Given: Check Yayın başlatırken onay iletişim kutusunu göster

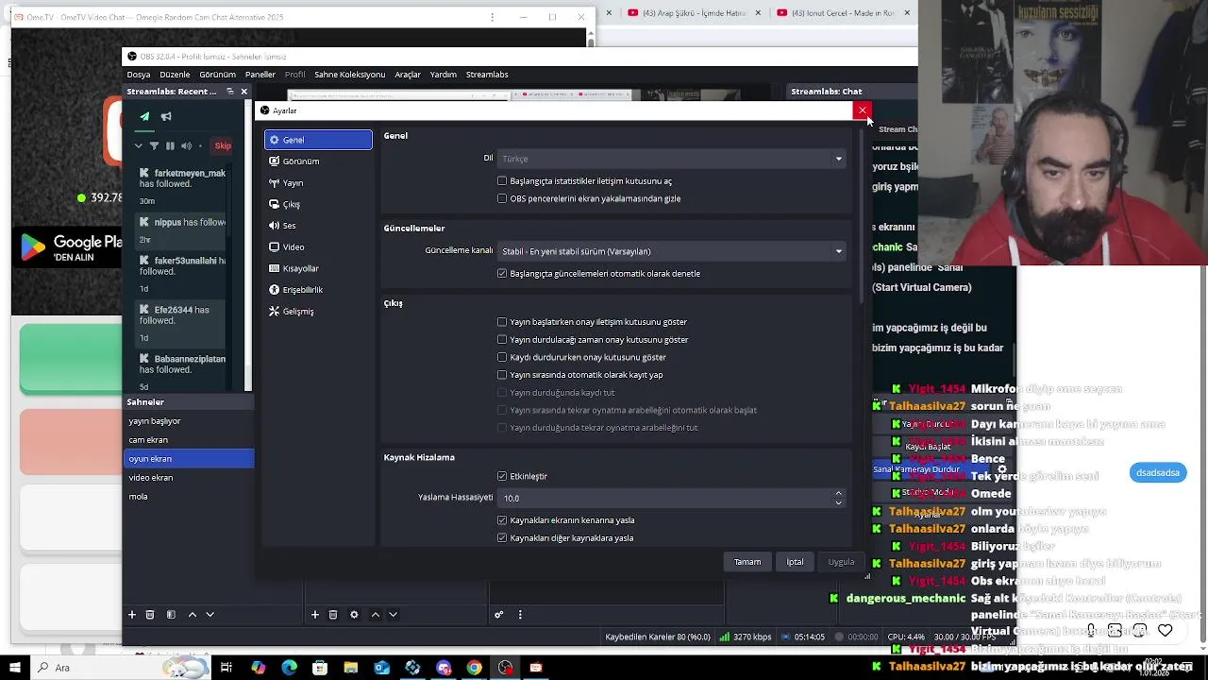Looking at the screenshot, I should [x=502, y=322].
